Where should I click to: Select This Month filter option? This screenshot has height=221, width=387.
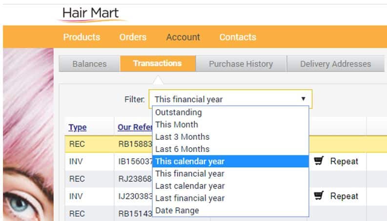pyautogui.click(x=176, y=124)
